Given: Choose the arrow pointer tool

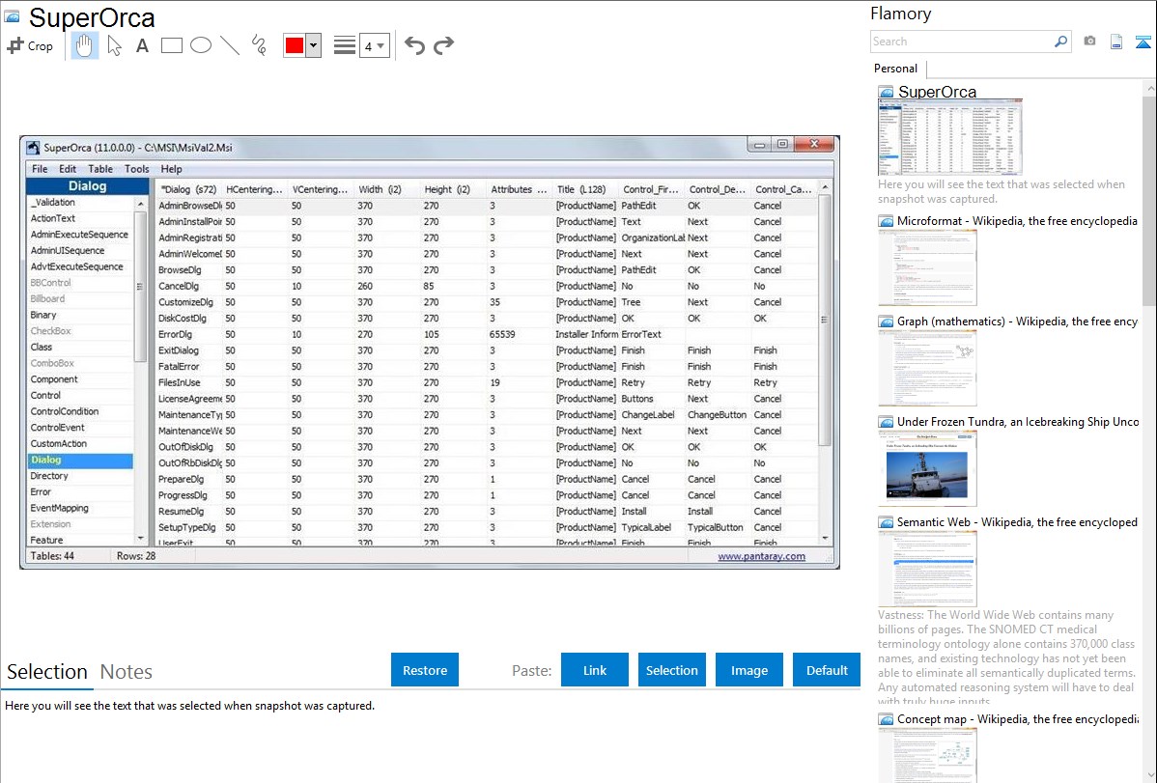Looking at the screenshot, I should click(114, 45).
